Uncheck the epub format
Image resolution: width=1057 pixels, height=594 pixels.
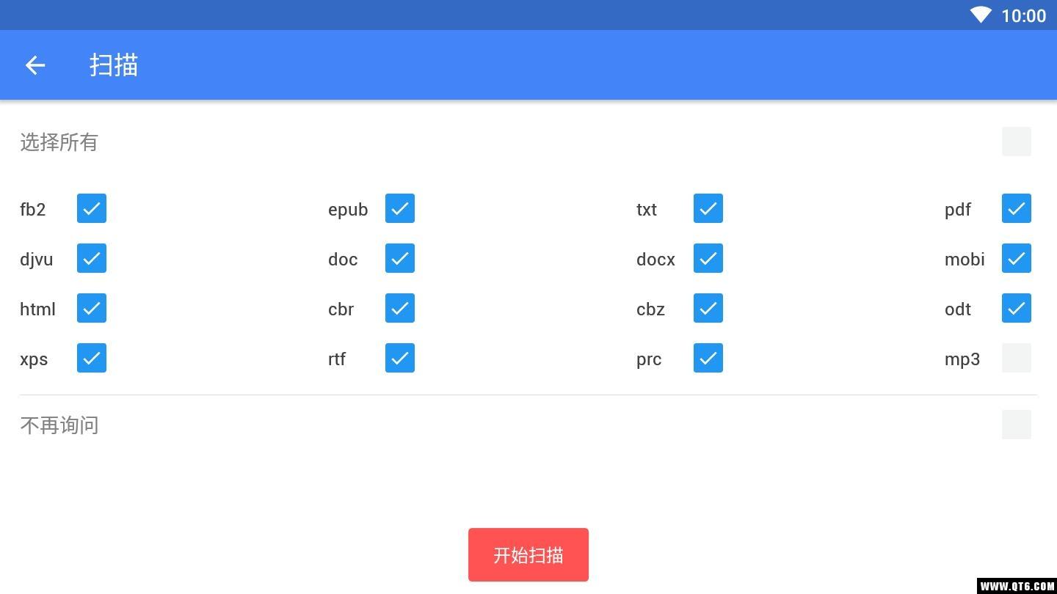tap(400, 208)
